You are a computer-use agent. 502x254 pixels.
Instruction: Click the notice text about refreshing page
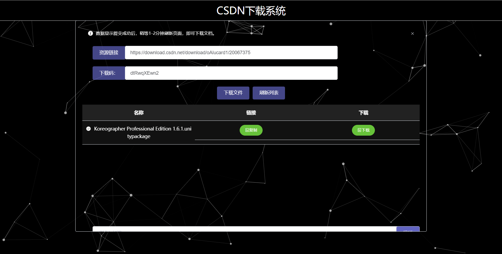(155, 33)
